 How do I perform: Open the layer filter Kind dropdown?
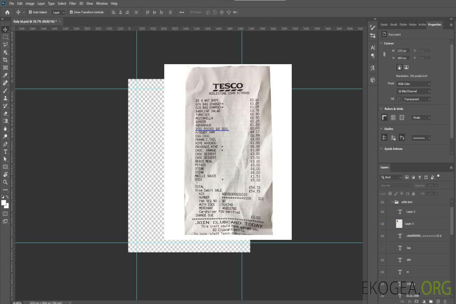(391, 177)
